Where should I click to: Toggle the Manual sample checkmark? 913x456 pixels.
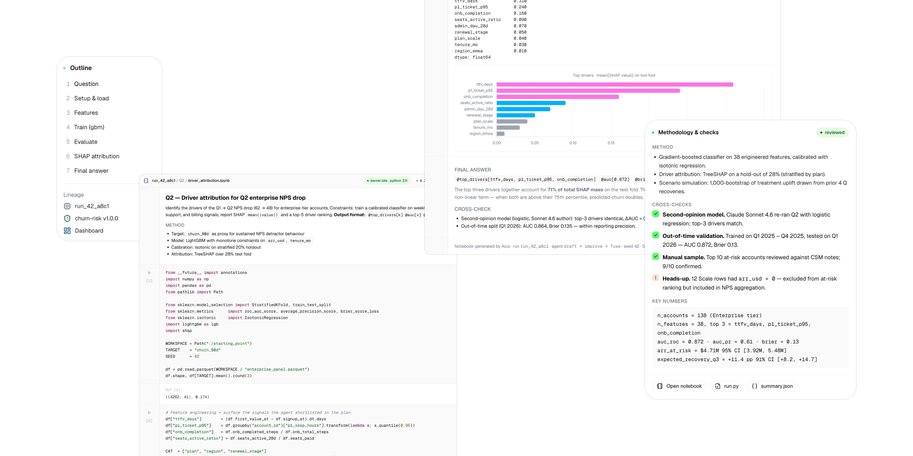pyautogui.click(x=656, y=256)
